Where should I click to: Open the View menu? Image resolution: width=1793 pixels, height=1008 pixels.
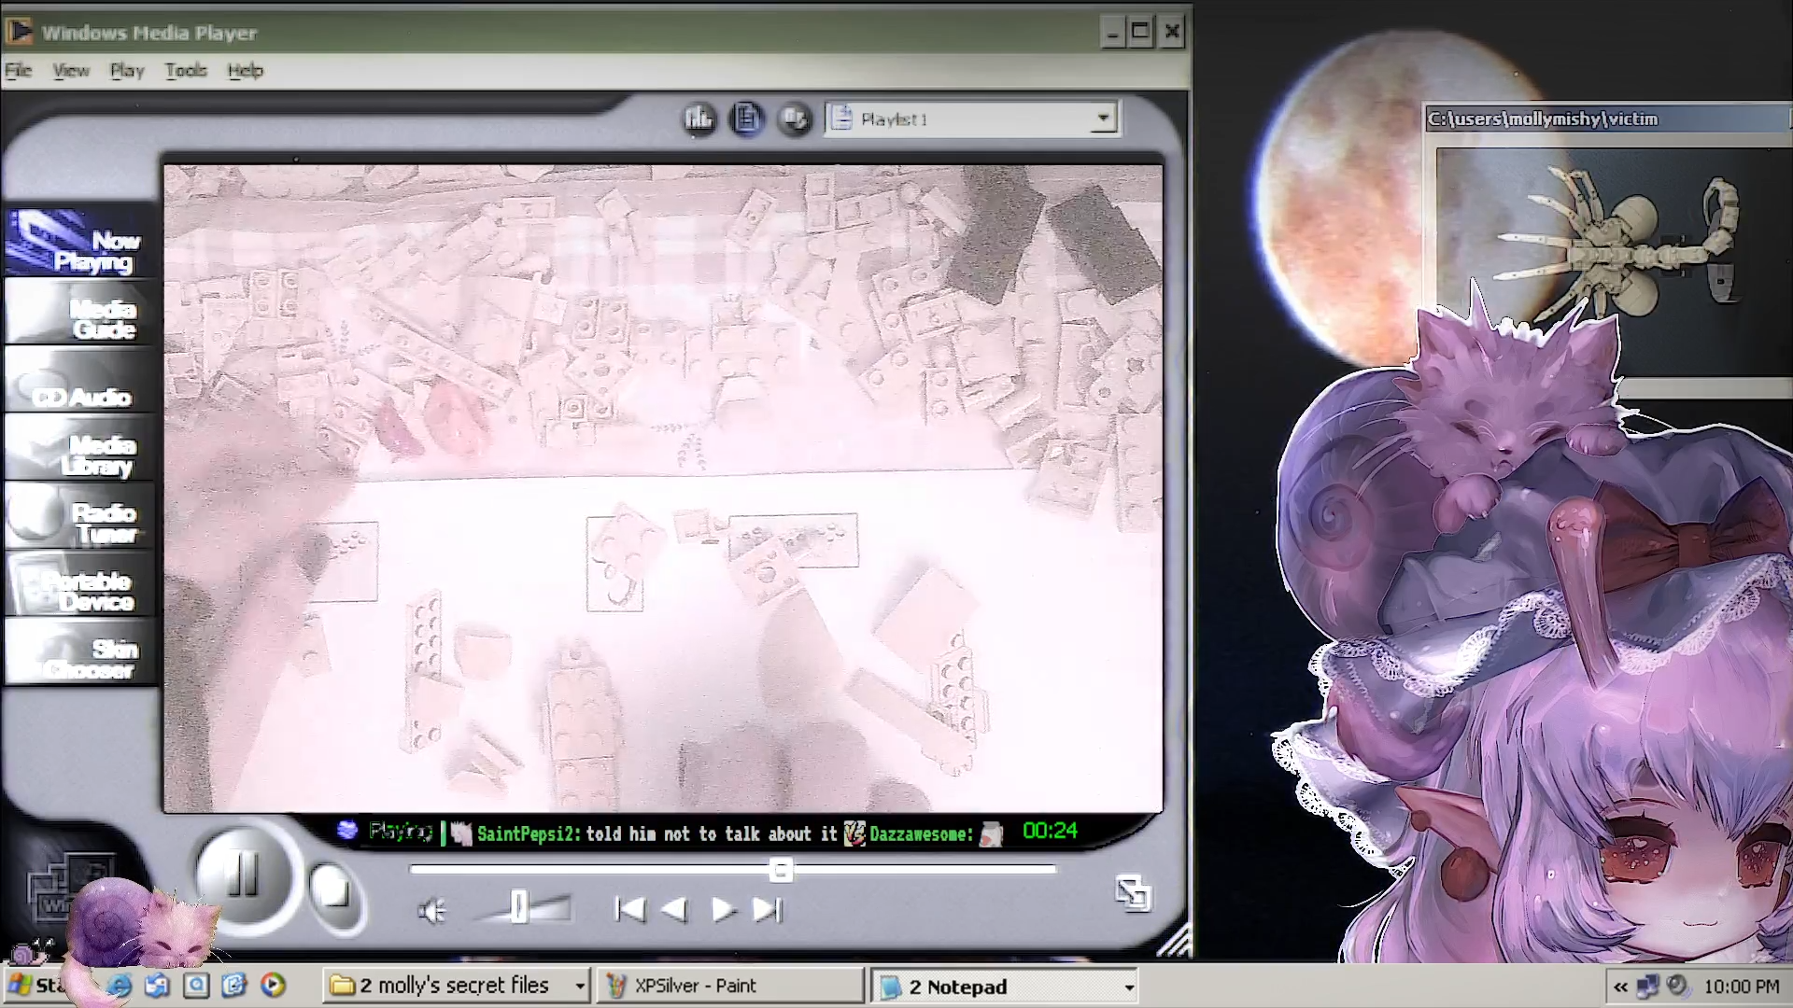(71, 70)
